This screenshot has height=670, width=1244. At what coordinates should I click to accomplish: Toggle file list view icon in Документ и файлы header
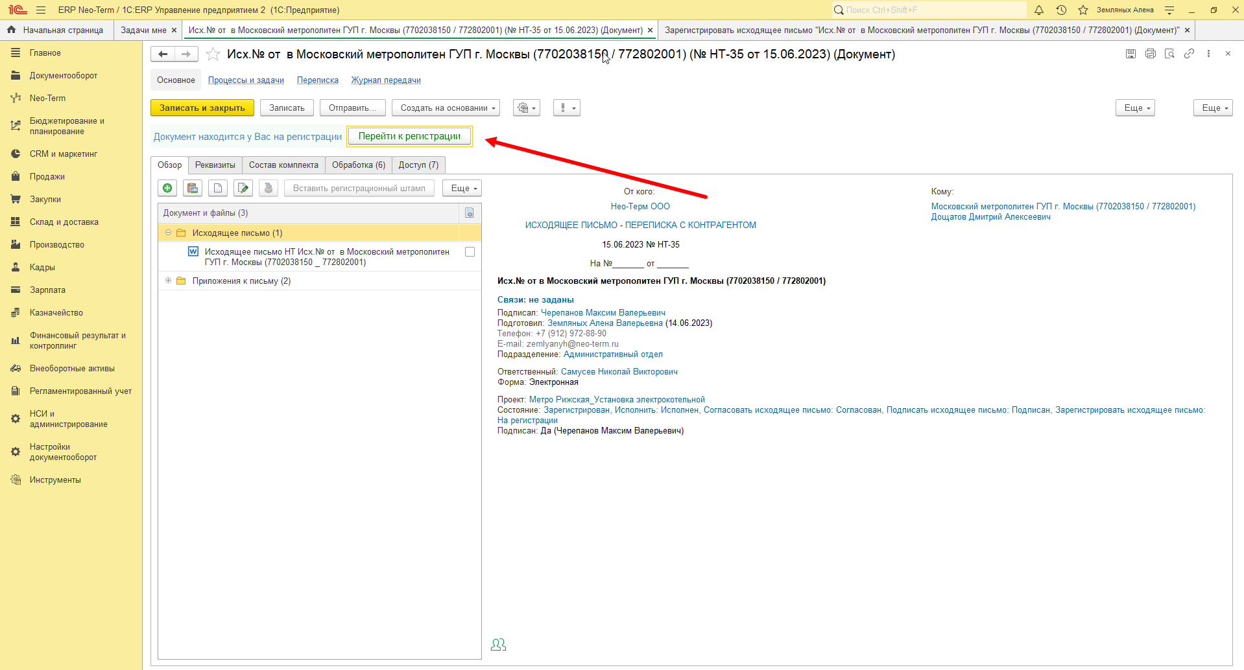point(470,213)
